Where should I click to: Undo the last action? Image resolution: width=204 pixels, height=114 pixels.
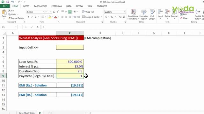(12, 2)
